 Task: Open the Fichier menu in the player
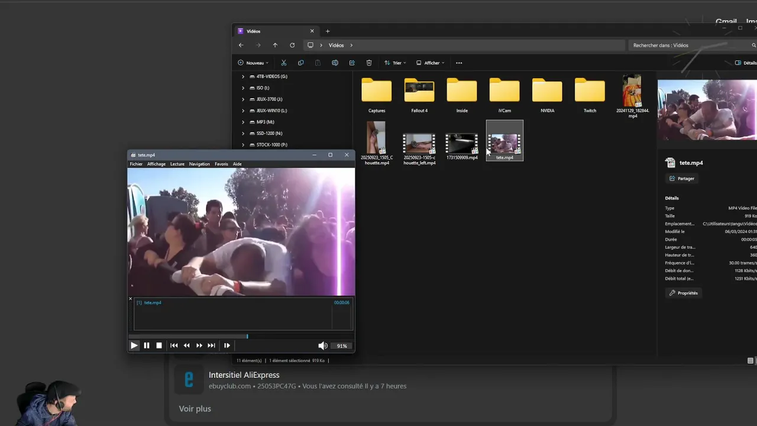(x=136, y=164)
